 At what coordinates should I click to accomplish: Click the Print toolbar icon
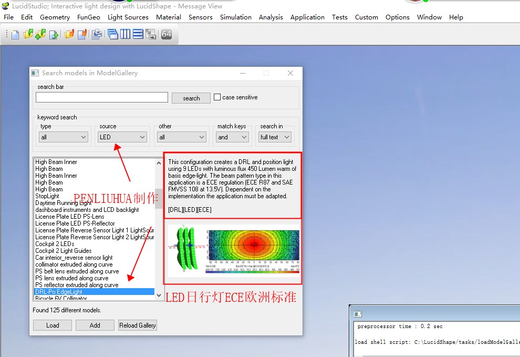click(97, 34)
